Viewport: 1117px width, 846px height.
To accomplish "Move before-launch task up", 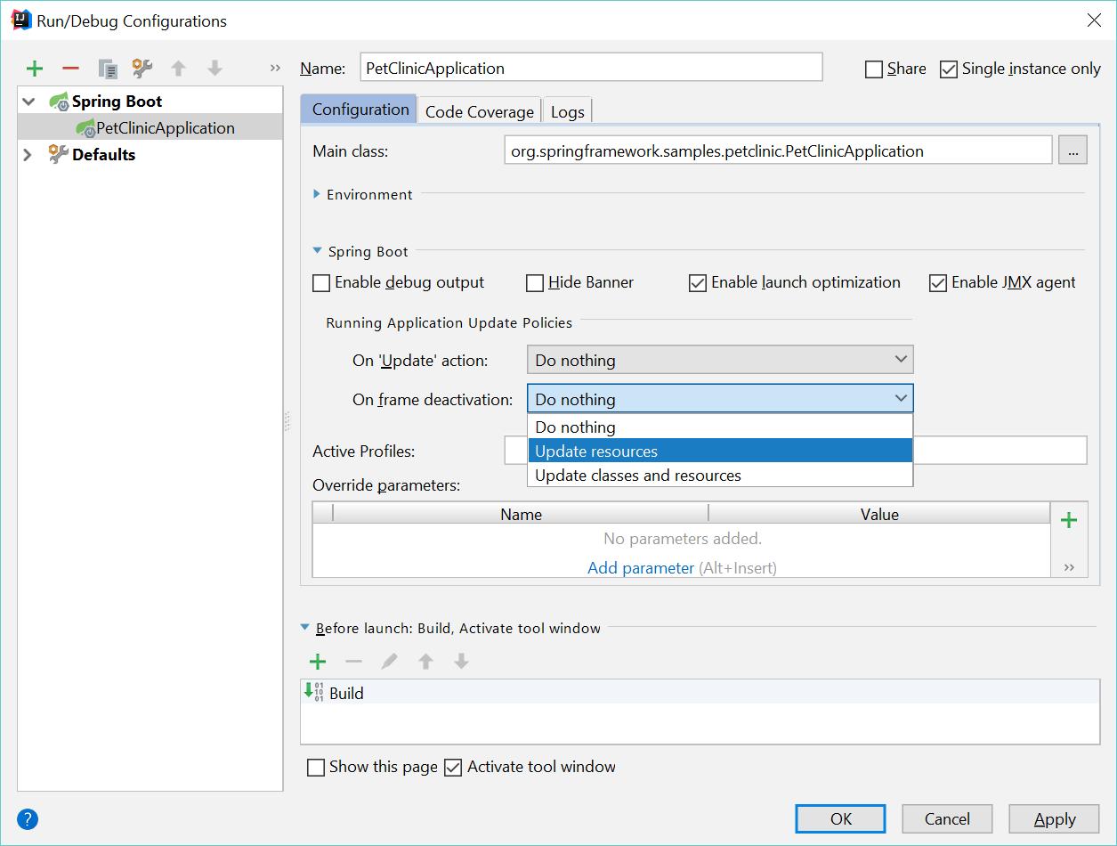I will tap(425, 661).
